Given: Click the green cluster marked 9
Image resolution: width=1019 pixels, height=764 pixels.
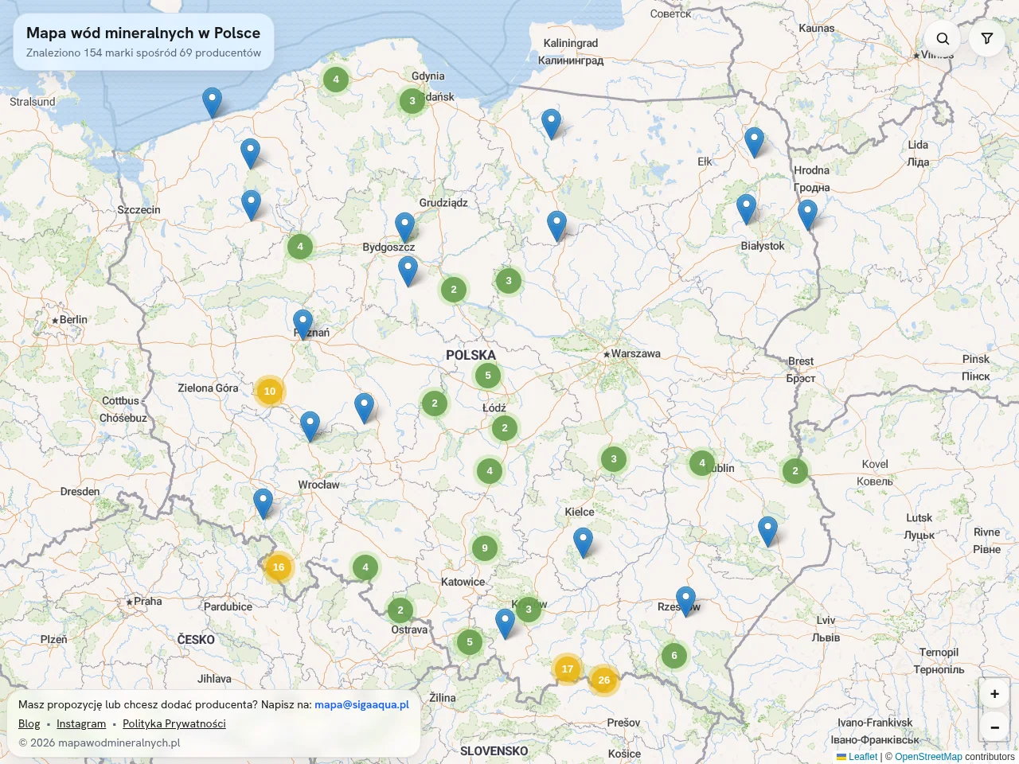Looking at the screenshot, I should click(x=485, y=548).
